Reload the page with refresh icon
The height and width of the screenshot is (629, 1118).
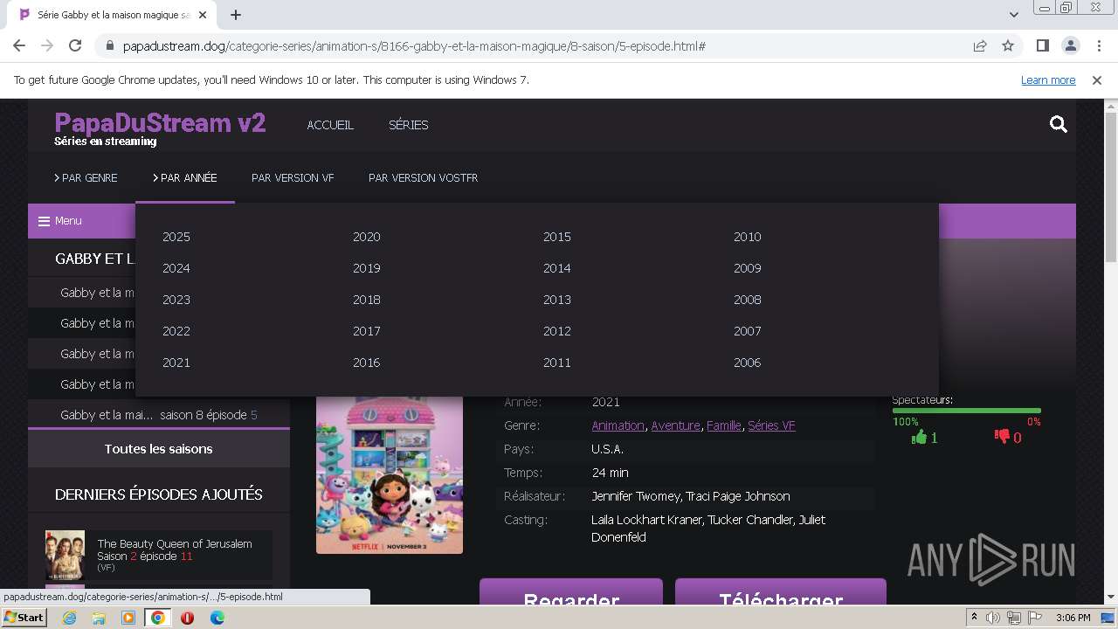(75, 45)
